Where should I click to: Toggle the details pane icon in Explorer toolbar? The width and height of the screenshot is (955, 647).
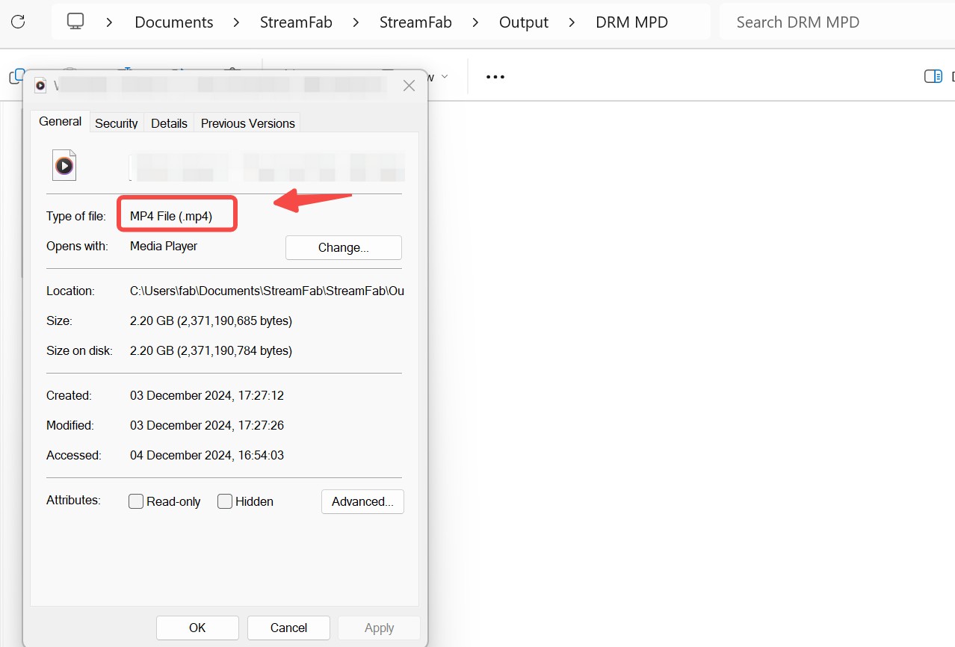[933, 76]
